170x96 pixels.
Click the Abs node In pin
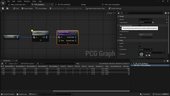(34, 37)
